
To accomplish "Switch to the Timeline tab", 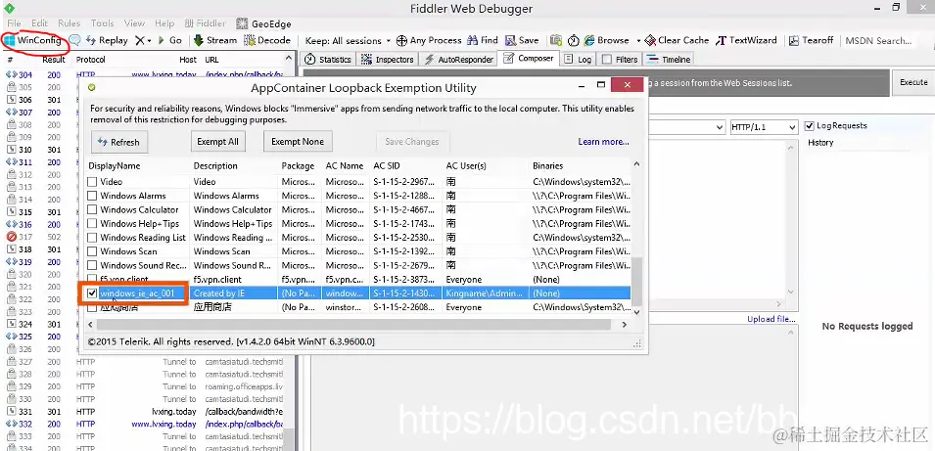I will click(669, 59).
